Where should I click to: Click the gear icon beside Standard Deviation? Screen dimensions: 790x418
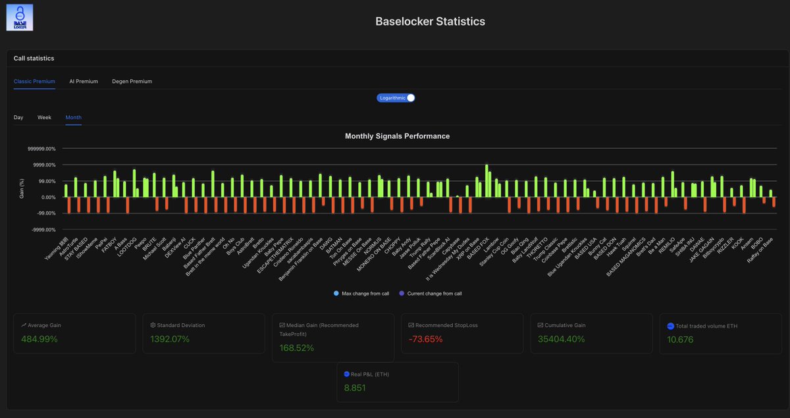point(153,325)
